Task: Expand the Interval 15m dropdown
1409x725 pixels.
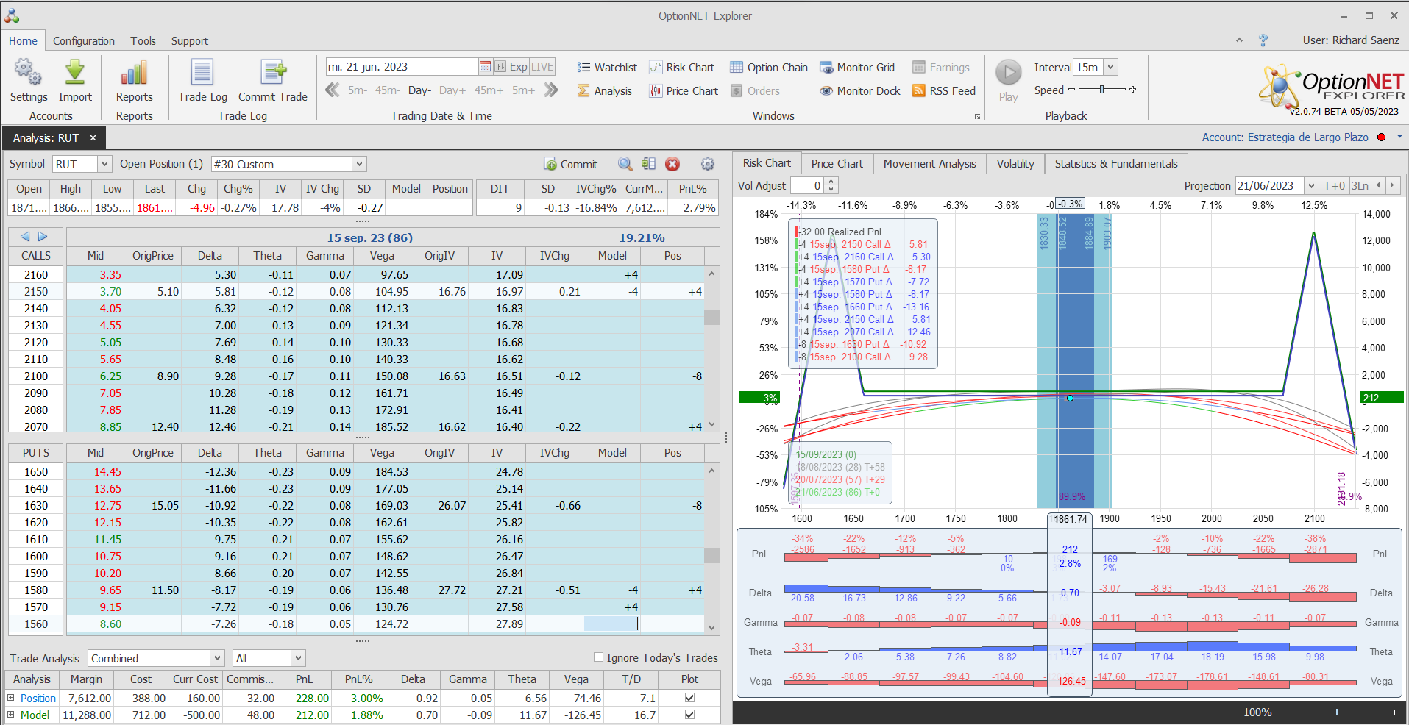Action: pos(1111,68)
